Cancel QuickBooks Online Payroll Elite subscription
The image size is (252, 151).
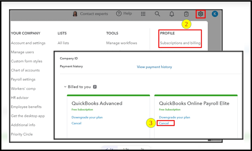pos(164,123)
